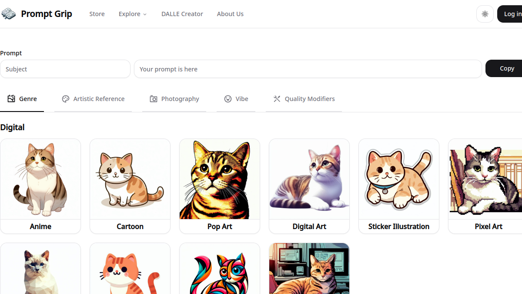Click the 'Pop Art' style label
The height and width of the screenshot is (294, 522).
tap(220, 226)
